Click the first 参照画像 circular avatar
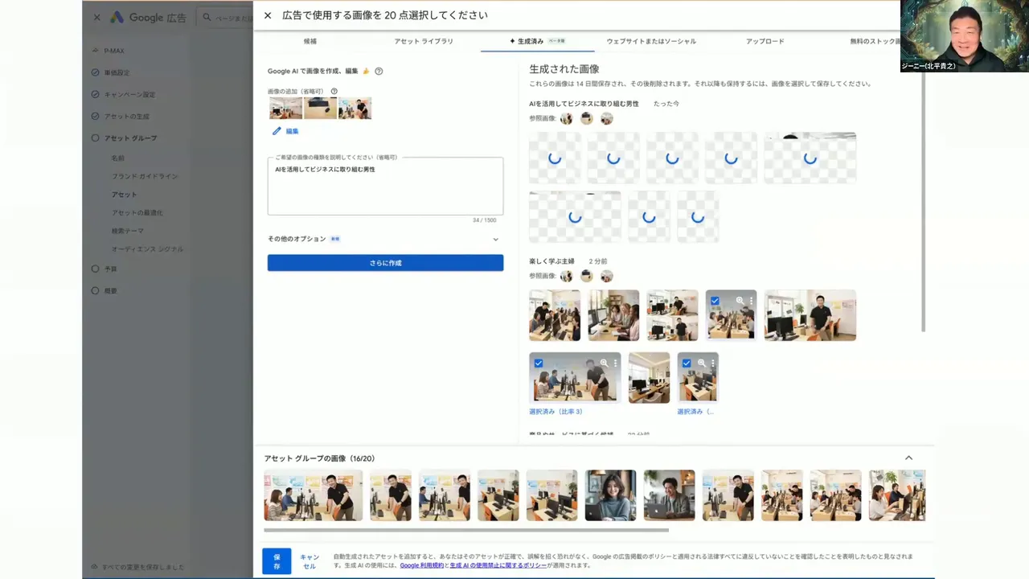The width and height of the screenshot is (1029, 579). [566, 118]
